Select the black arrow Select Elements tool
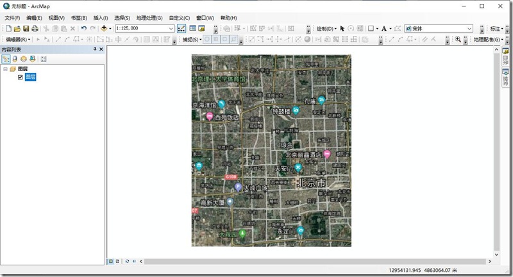513x277 pixels. click(342, 28)
